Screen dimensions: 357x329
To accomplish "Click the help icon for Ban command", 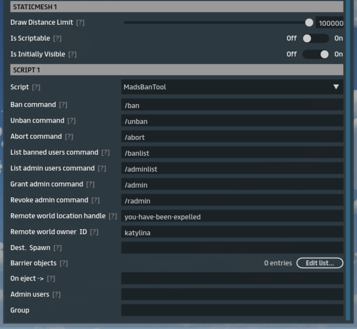I will tap(63, 105).
